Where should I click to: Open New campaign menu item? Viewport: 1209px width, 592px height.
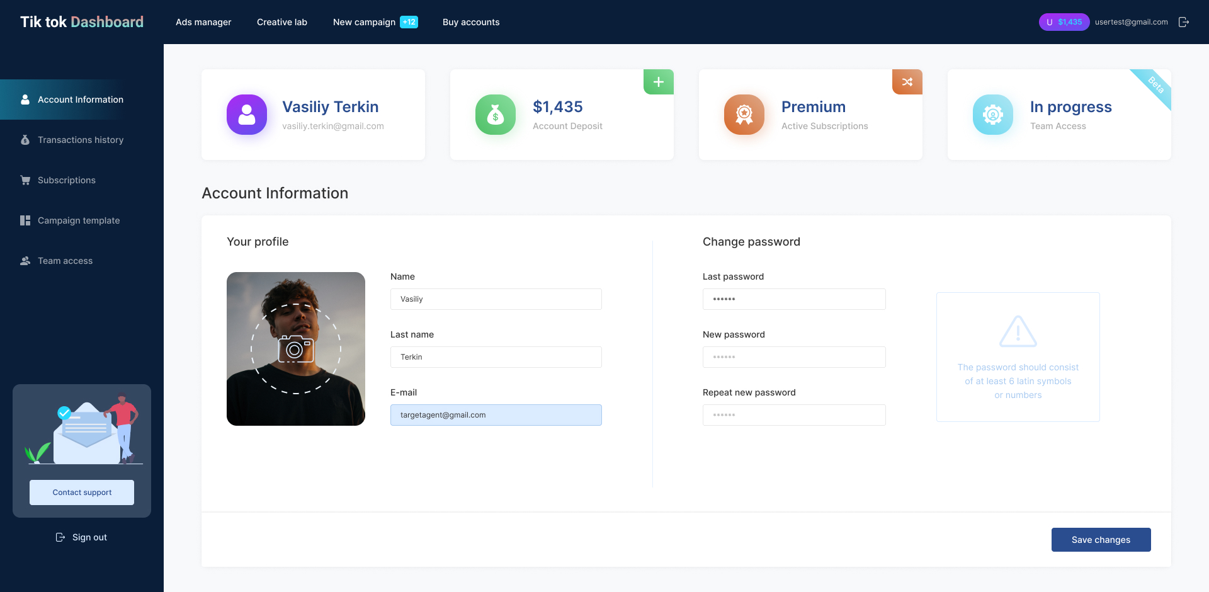[364, 22]
